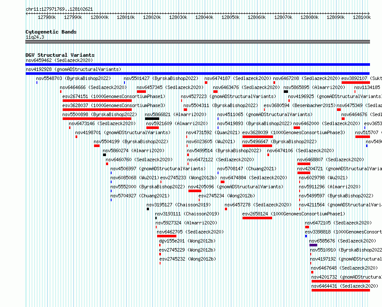
Task: Click the 128050k ruler label
Action: point(230,17)
